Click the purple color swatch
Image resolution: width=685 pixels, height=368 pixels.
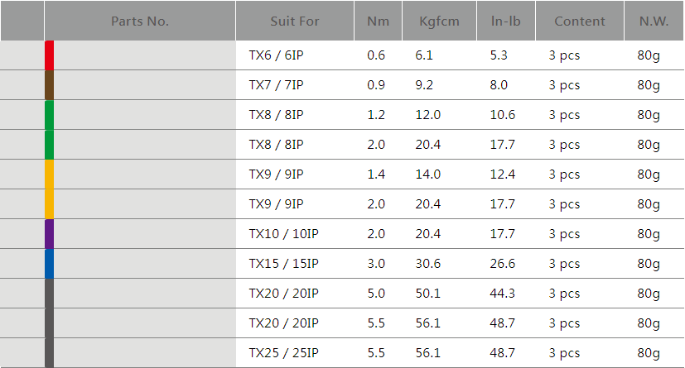(x=49, y=234)
